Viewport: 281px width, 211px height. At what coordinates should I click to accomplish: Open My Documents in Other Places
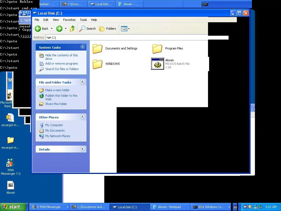(55, 131)
